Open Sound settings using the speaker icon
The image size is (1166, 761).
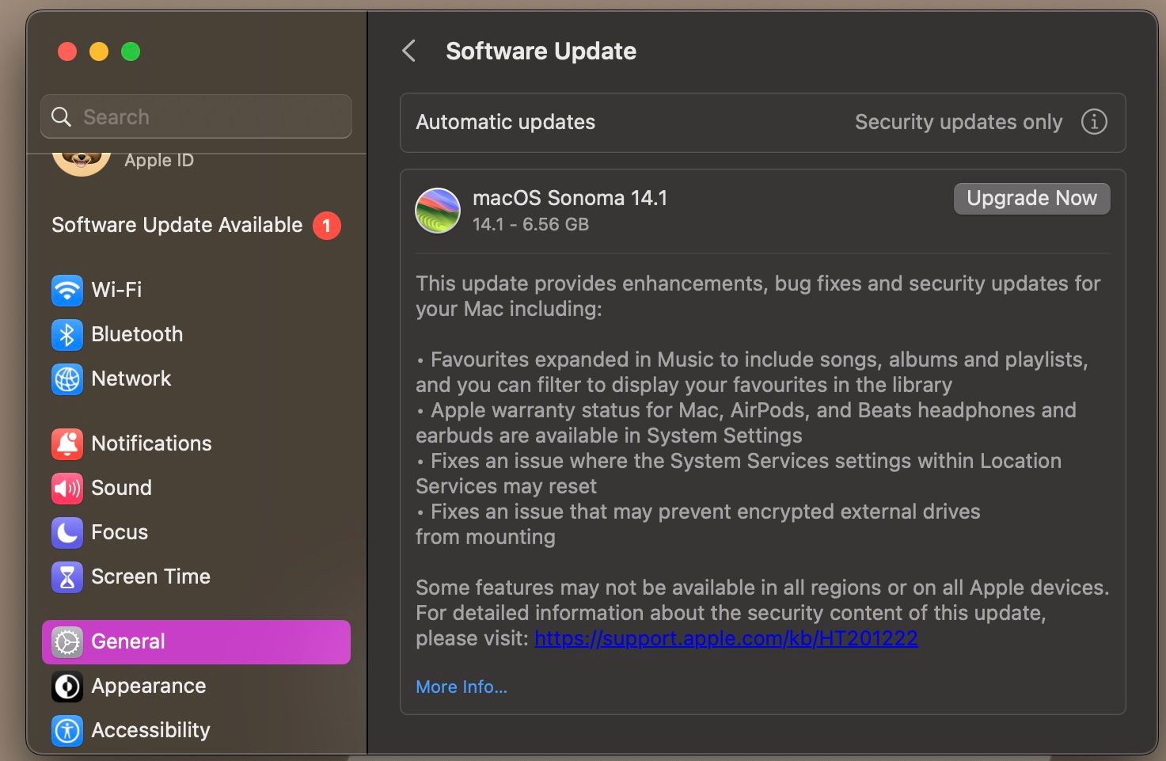(x=67, y=488)
